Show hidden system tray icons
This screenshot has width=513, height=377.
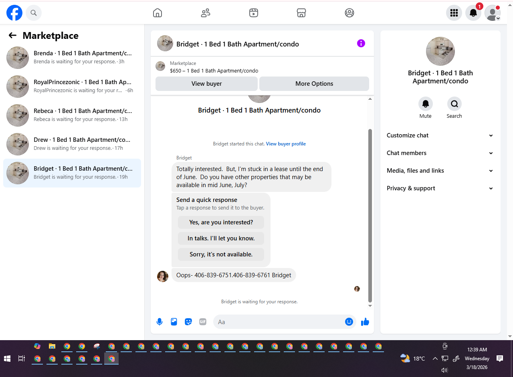(x=435, y=359)
